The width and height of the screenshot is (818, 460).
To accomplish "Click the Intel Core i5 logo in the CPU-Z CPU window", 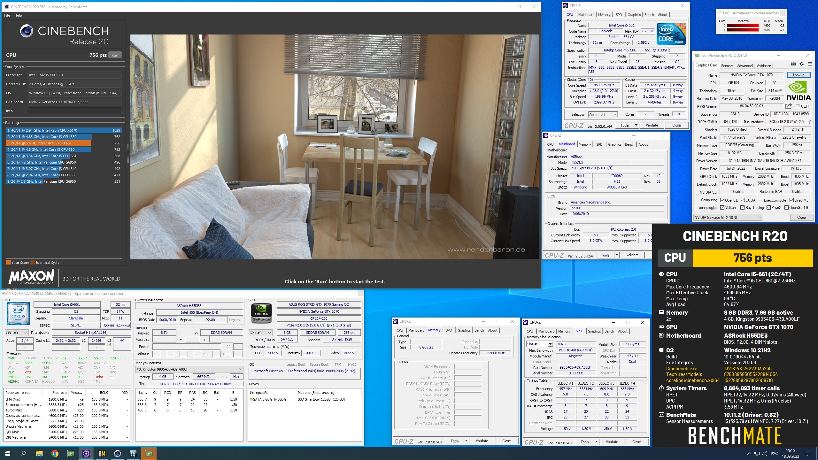I will [x=671, y=34].
